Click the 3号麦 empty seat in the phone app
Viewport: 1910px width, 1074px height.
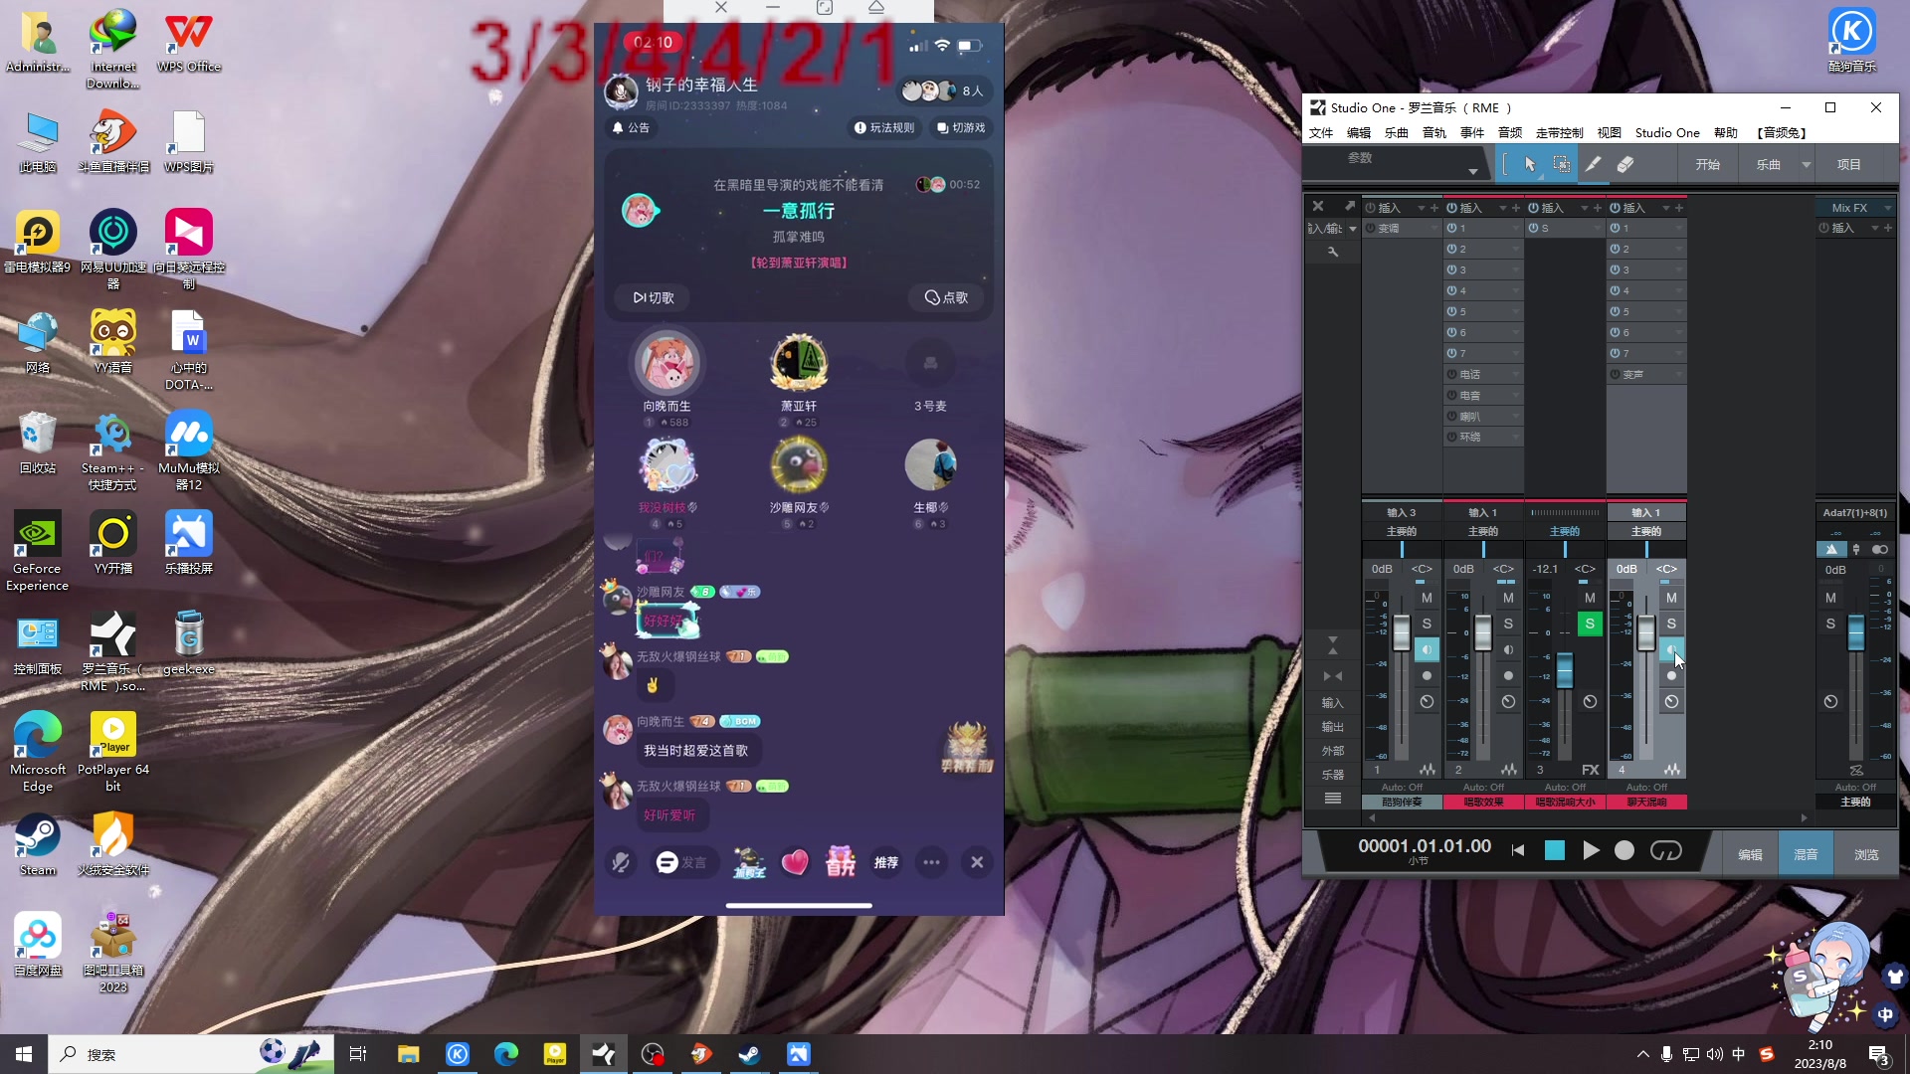[930, 364]
